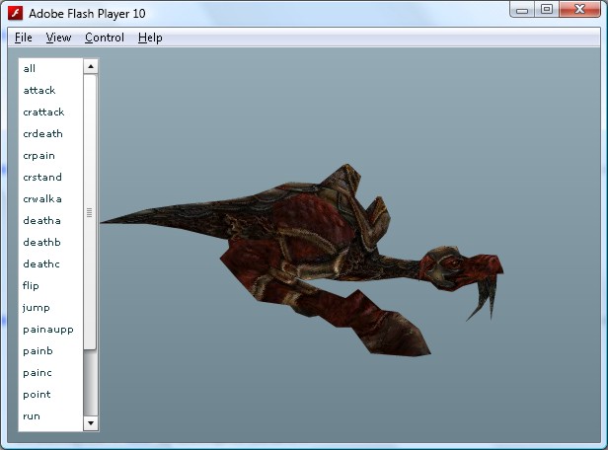This screenshot has height=450, width=608.
Task: Select the 'painaupp' entry
Action: coord(50,329)
